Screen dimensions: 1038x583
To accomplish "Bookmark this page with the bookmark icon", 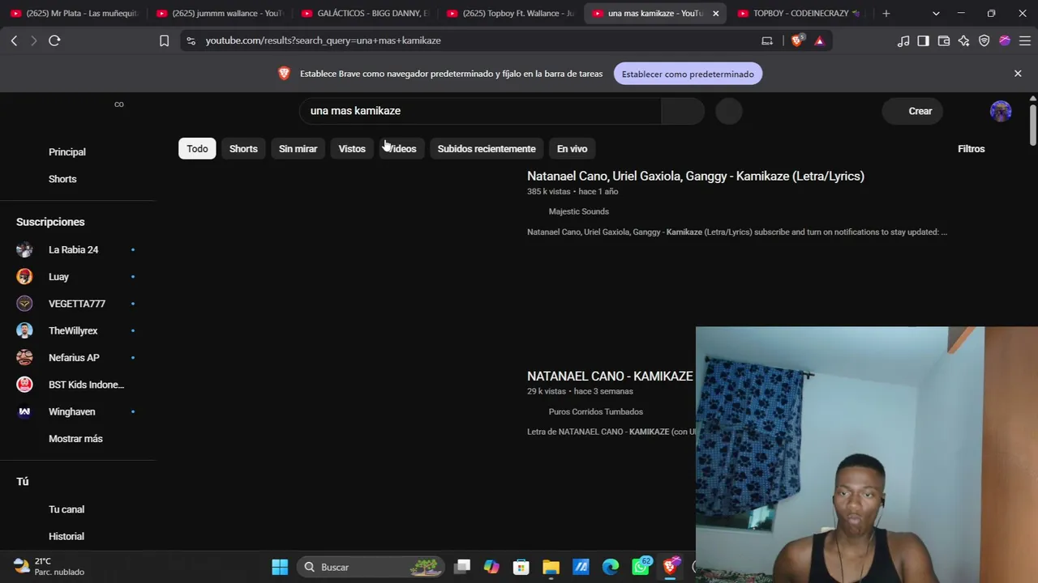I will (x=164, y=40).
